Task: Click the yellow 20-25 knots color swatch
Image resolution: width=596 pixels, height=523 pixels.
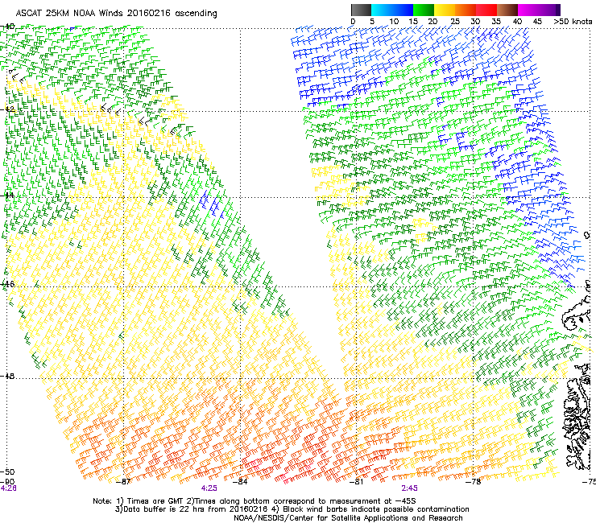Action: point(445,10)
